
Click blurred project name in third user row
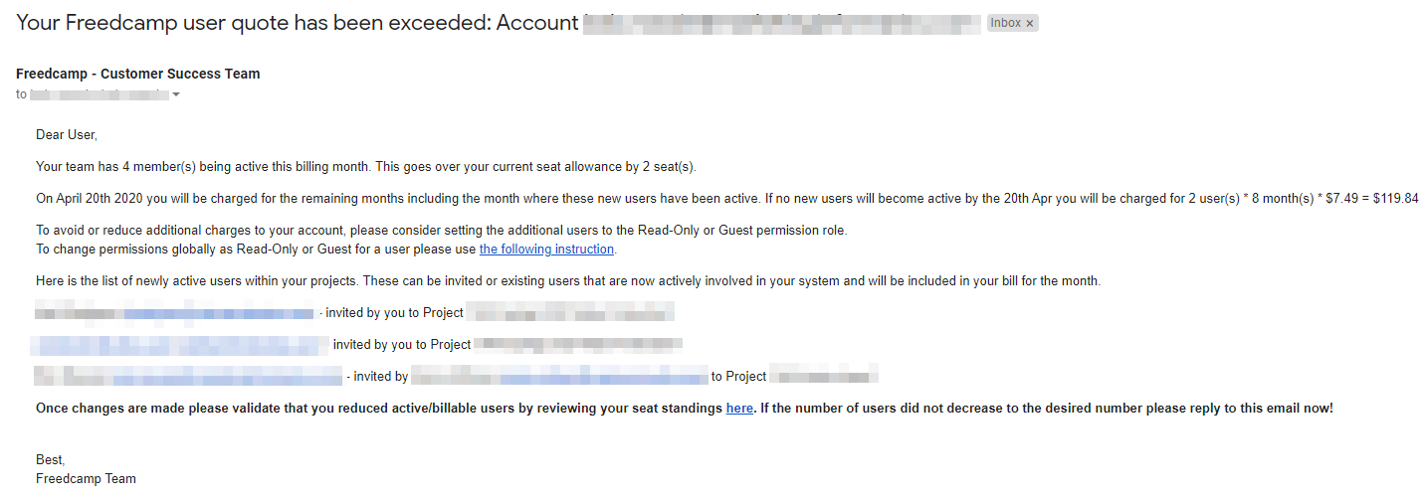point(825,377)
